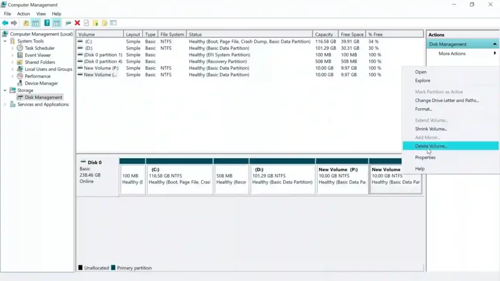Screen dimensions: 500x281
Task: Click the Event Viewer icon in tree
Action: pyautogui.click(x=20, y=55)
